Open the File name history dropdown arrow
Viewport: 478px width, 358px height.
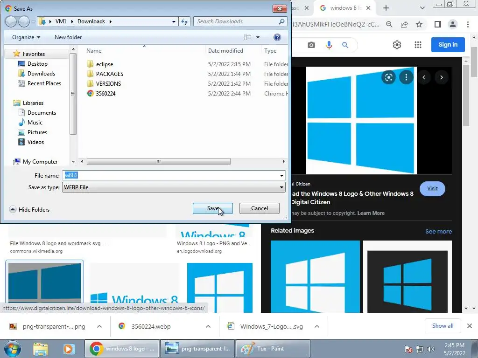point(281,176)
